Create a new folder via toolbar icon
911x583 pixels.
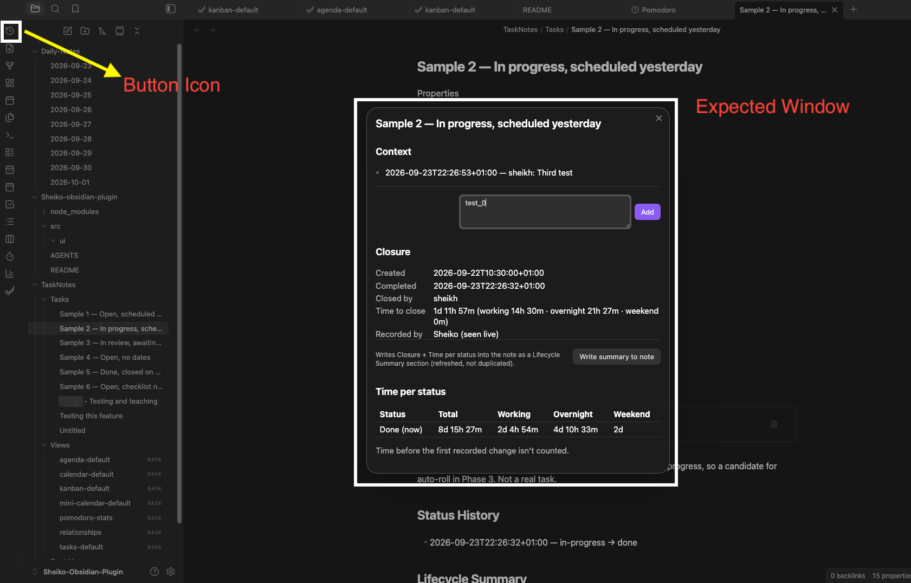point(85,31)
